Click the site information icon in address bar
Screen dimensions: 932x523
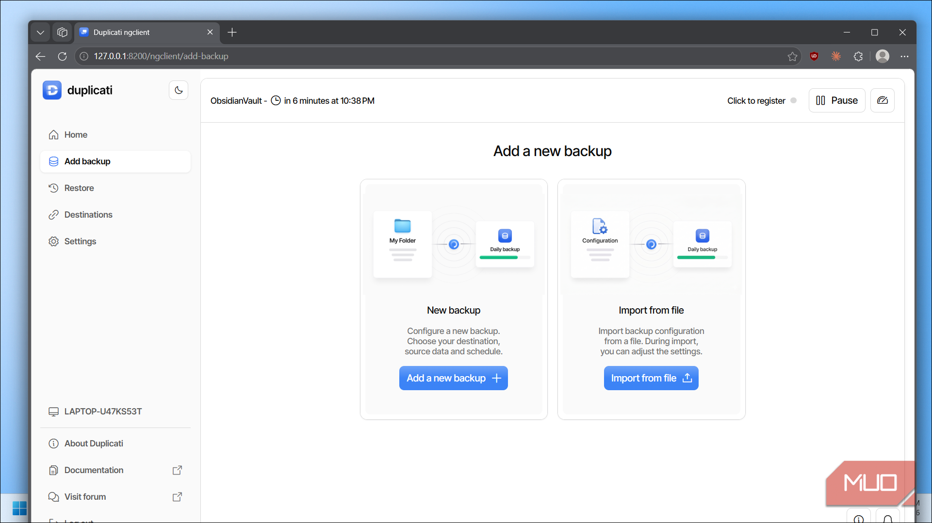pos(84,56)
